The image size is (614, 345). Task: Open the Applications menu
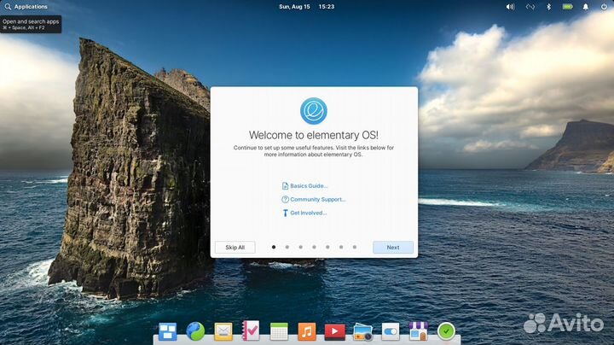click(x=26, y=6)
